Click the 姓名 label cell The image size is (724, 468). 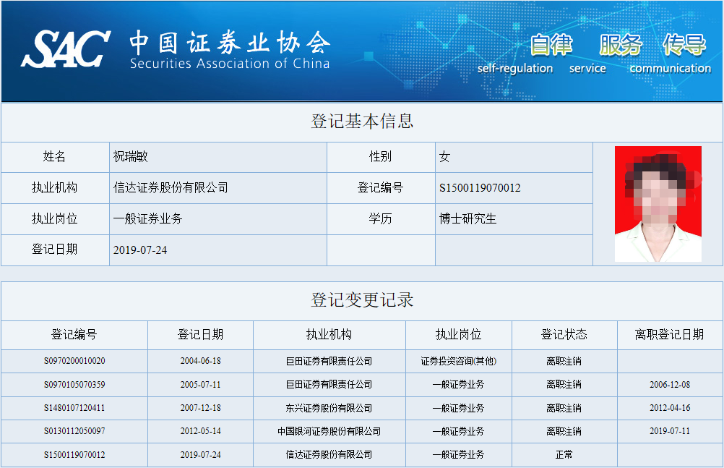pos(54,157)
